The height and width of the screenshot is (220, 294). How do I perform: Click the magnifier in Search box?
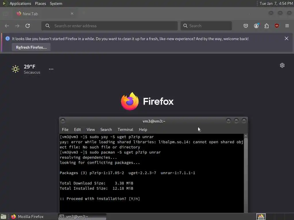click(x=185, y=26)
